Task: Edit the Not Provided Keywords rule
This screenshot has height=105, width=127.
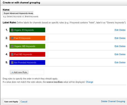Action: [117, 63]
